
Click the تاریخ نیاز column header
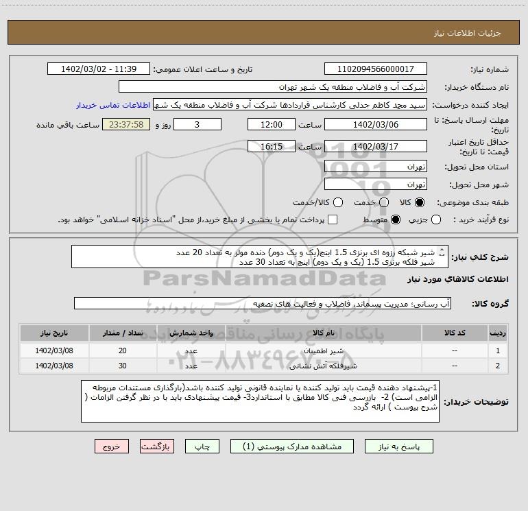tap(54, 333)
